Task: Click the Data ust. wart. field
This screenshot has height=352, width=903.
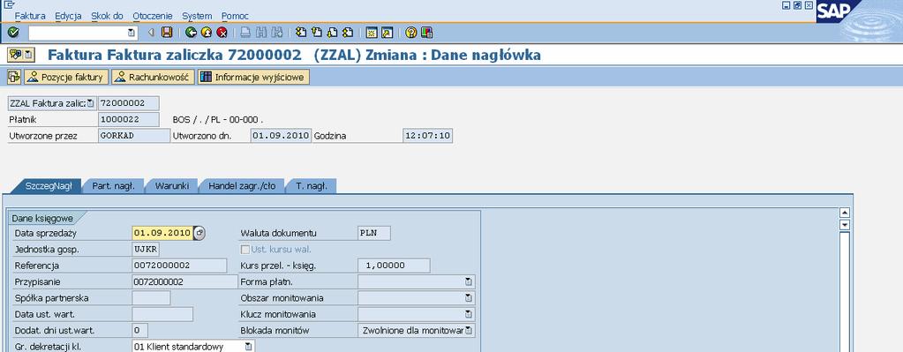Action: tap(162, 314)
